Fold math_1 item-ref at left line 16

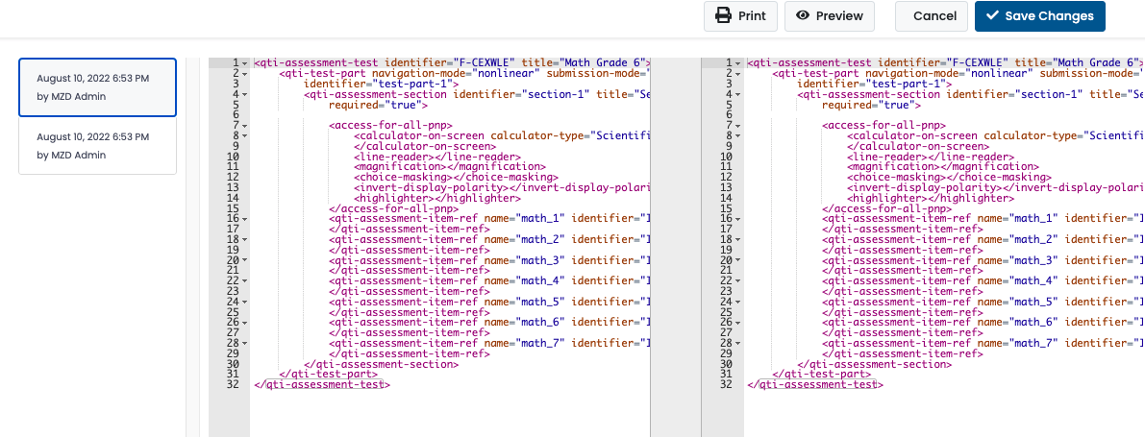[x=245, y=218]
